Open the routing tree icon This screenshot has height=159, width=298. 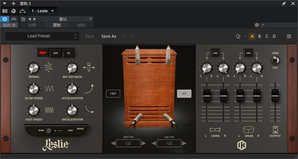click(x=22, y=11)
